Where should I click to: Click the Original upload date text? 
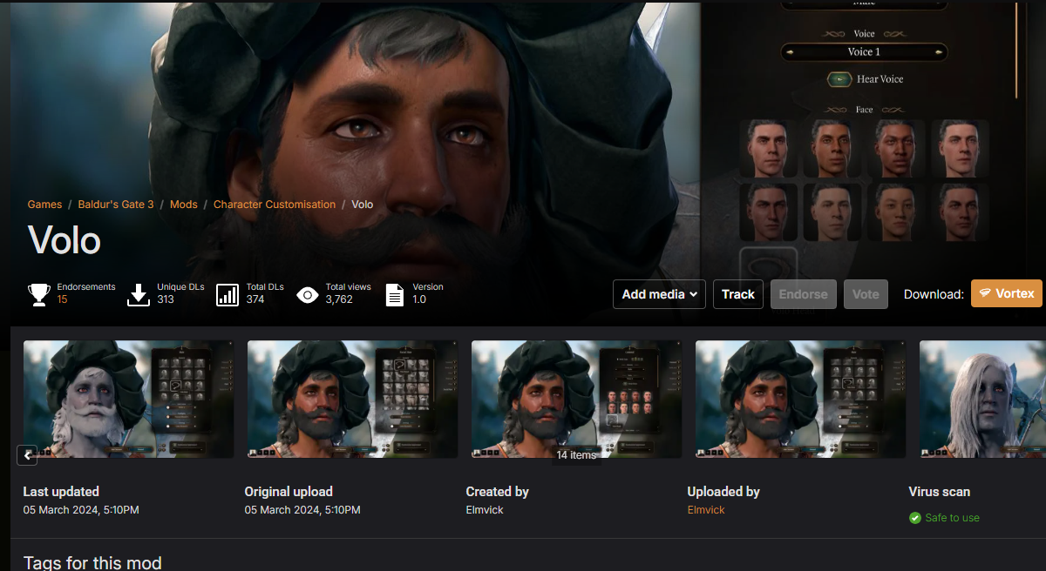coord(302,510)
